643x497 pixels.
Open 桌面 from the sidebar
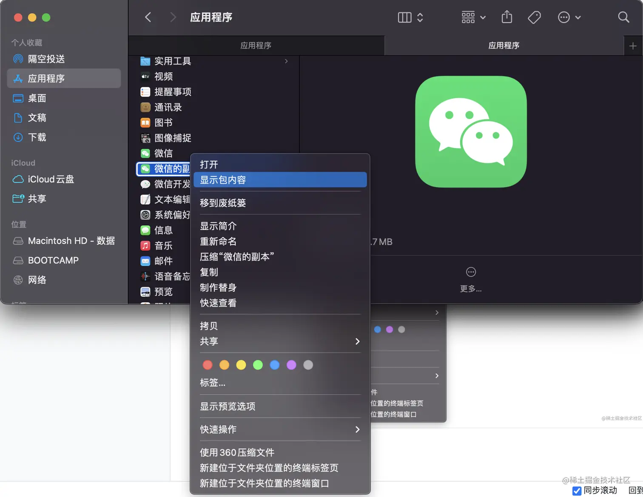(x=64, y=98)
